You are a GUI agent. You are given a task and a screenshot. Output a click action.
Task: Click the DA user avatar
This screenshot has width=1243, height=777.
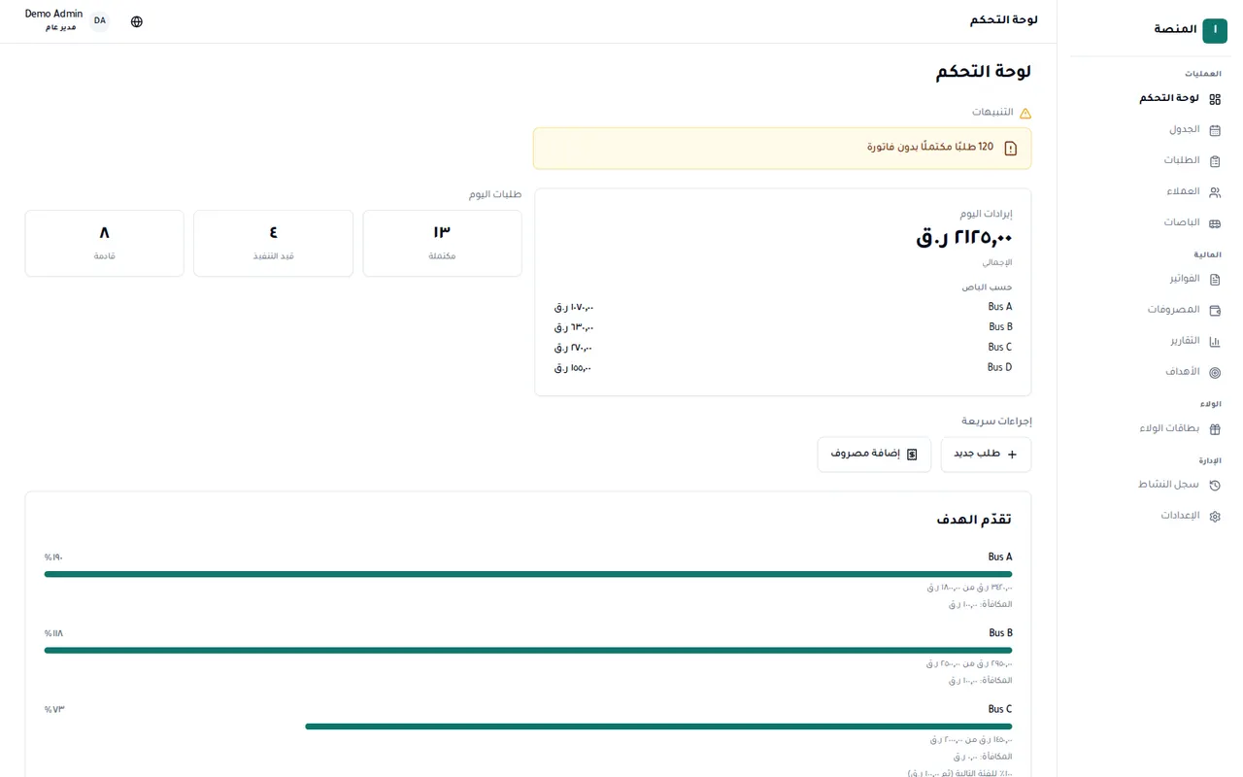pos(100,21)
